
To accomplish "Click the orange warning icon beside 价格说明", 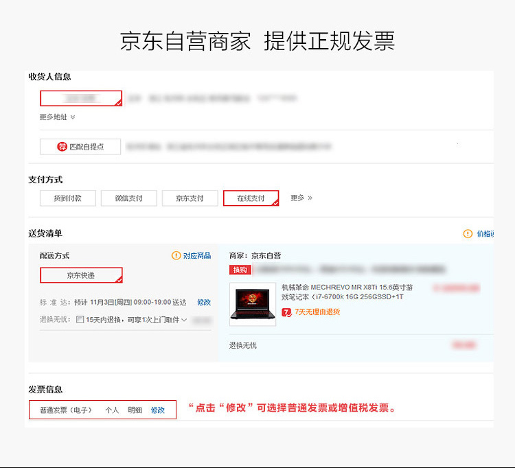I will point(468,234).
